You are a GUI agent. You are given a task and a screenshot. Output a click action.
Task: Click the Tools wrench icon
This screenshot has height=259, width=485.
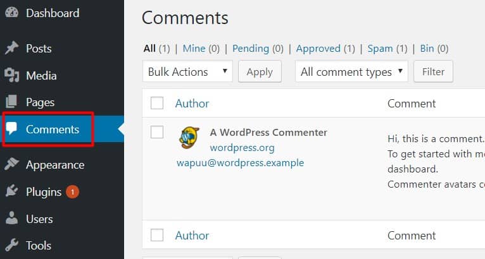click(11, 246)
